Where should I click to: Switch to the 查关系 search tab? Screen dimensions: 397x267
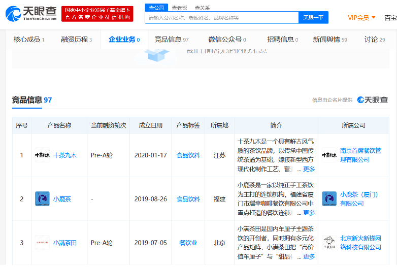click(x=202, y=8)
